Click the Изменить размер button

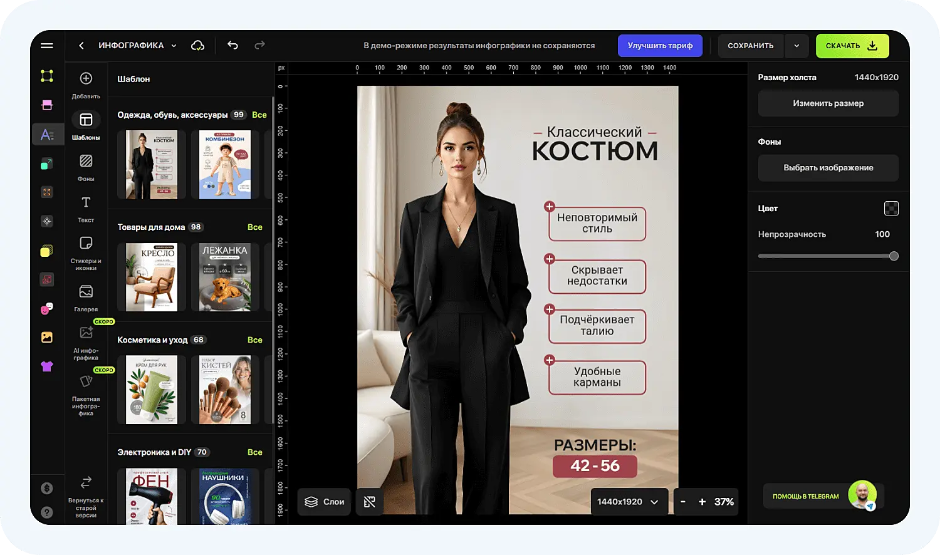(x=828, y=103)
